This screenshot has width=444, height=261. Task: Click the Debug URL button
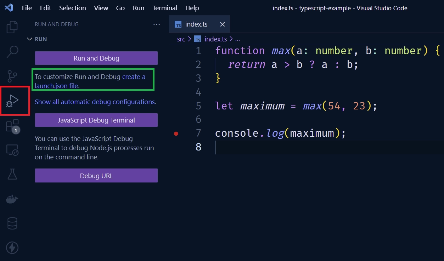tap(96, 176)
